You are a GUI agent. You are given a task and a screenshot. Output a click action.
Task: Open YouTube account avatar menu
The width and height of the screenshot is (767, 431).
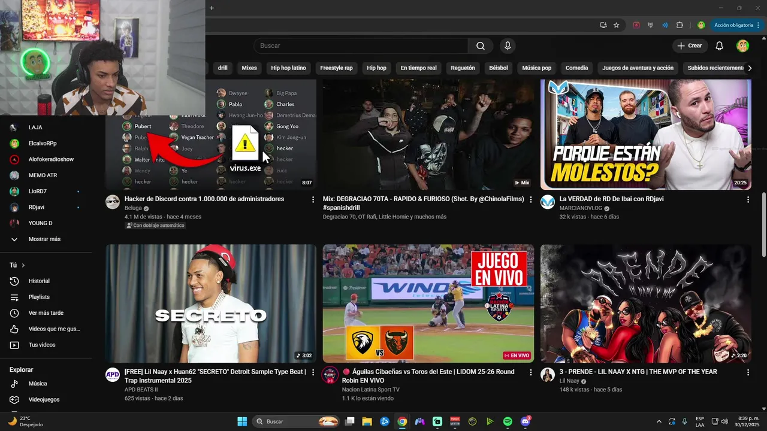[x=742, y=46]
